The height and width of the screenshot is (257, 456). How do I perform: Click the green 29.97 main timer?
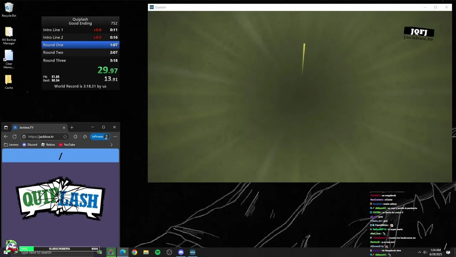(x=107, y=70)
